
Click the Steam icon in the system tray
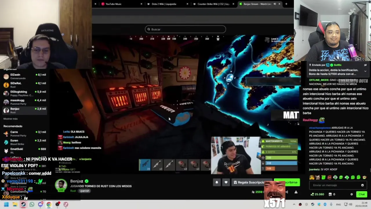[312, 204]
